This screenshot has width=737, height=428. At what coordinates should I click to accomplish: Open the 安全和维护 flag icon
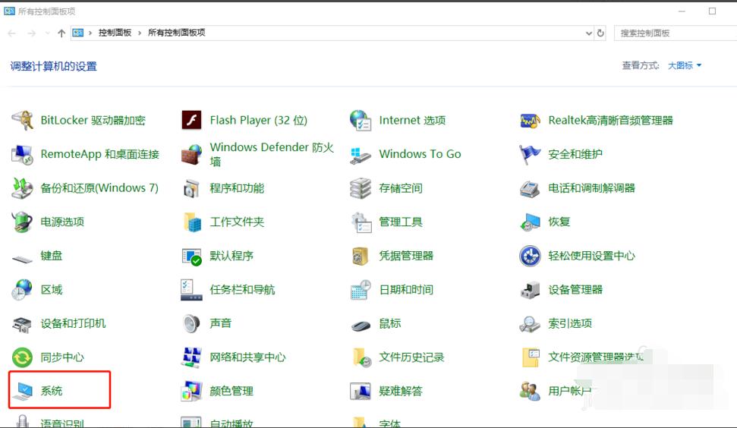pyautogui.click(x=530, y=154)
